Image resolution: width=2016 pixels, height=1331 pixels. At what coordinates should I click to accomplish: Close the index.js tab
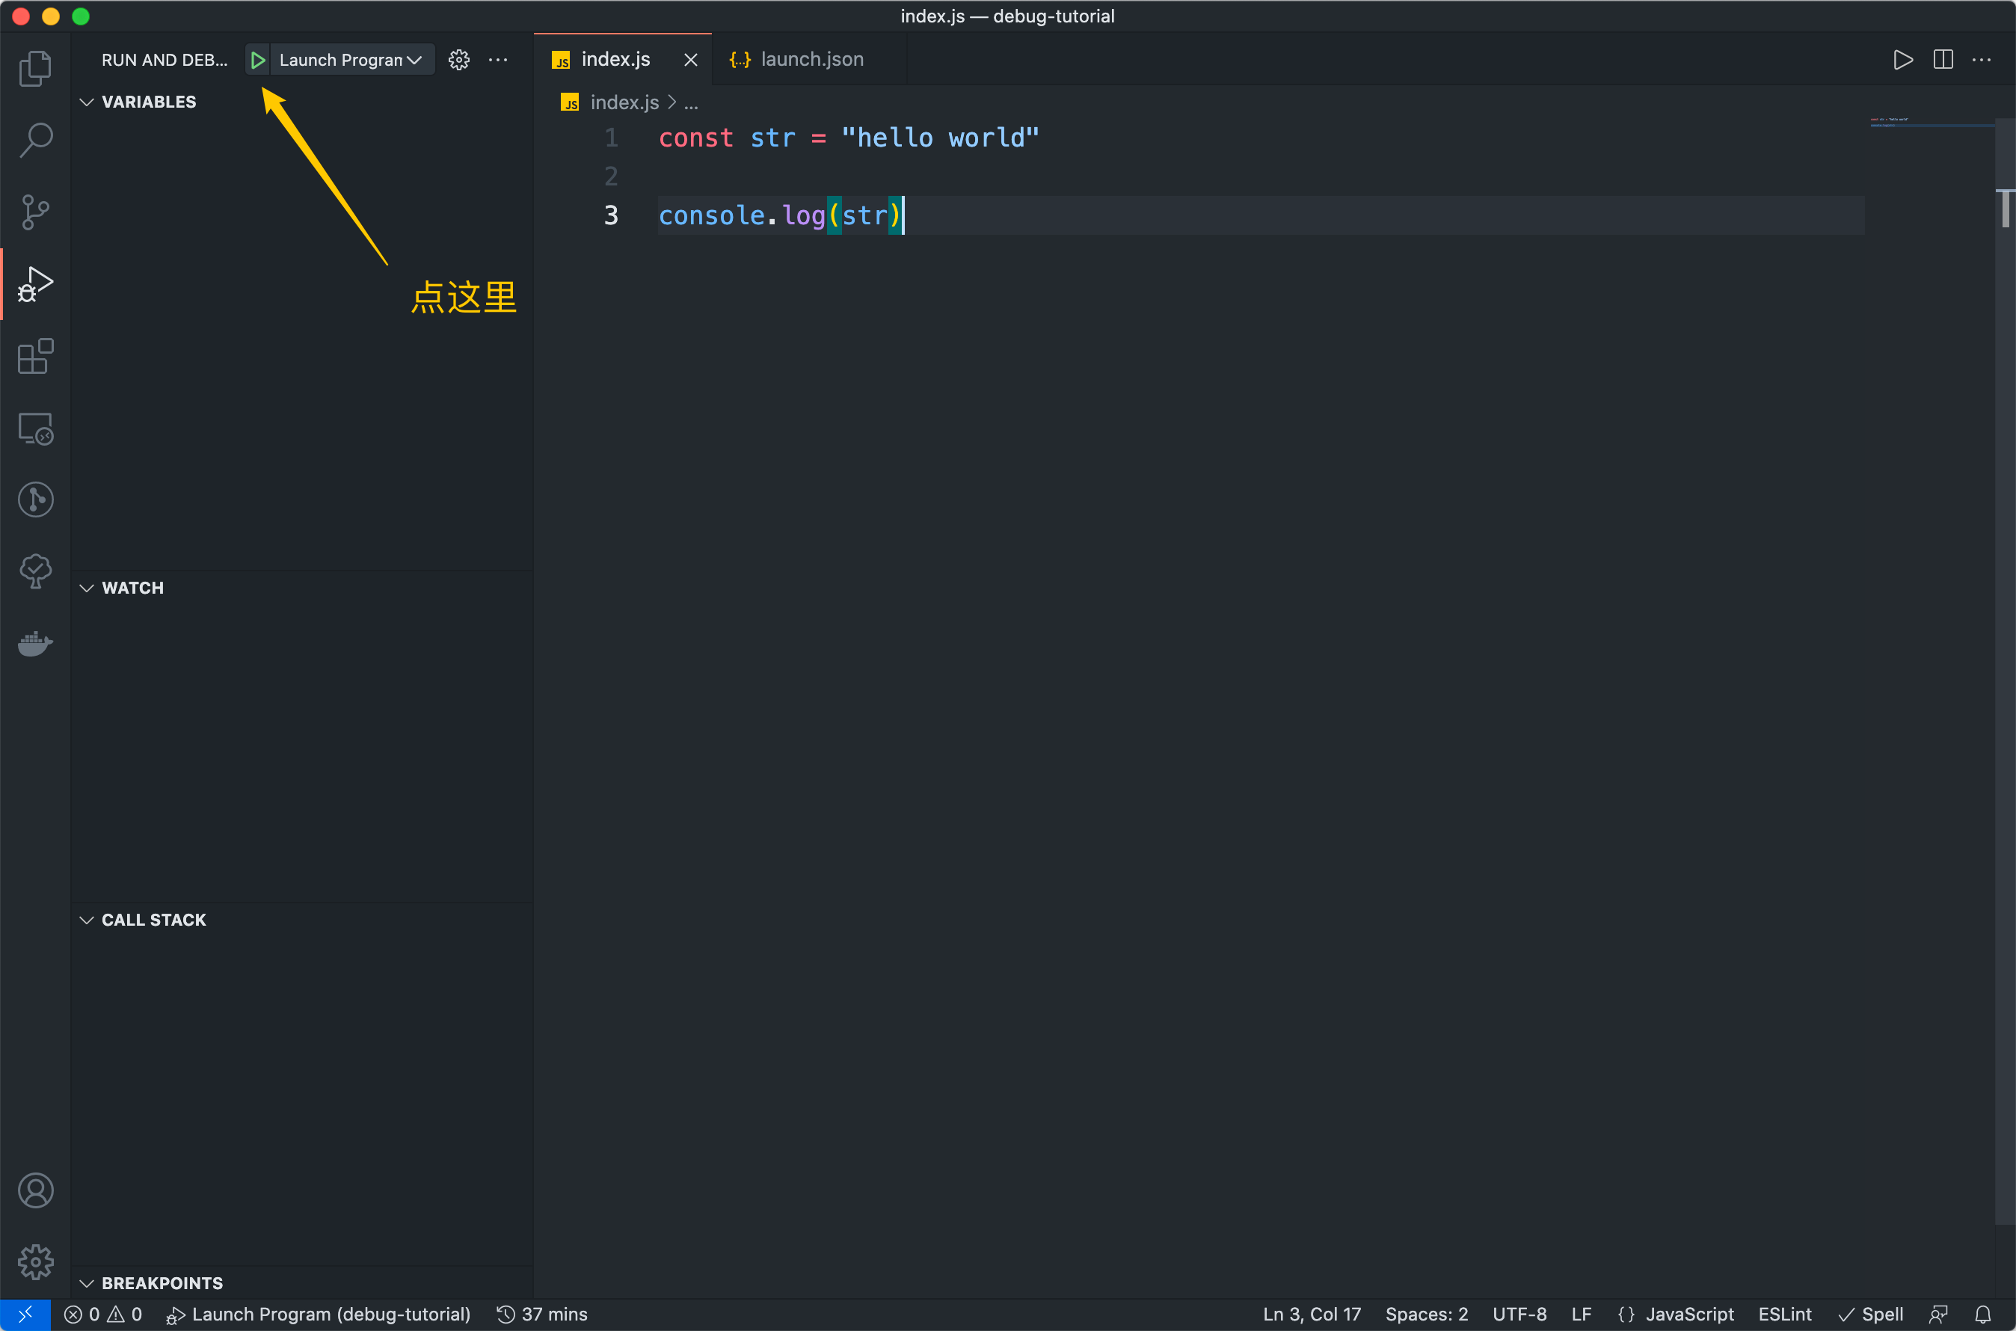(690, 61)
